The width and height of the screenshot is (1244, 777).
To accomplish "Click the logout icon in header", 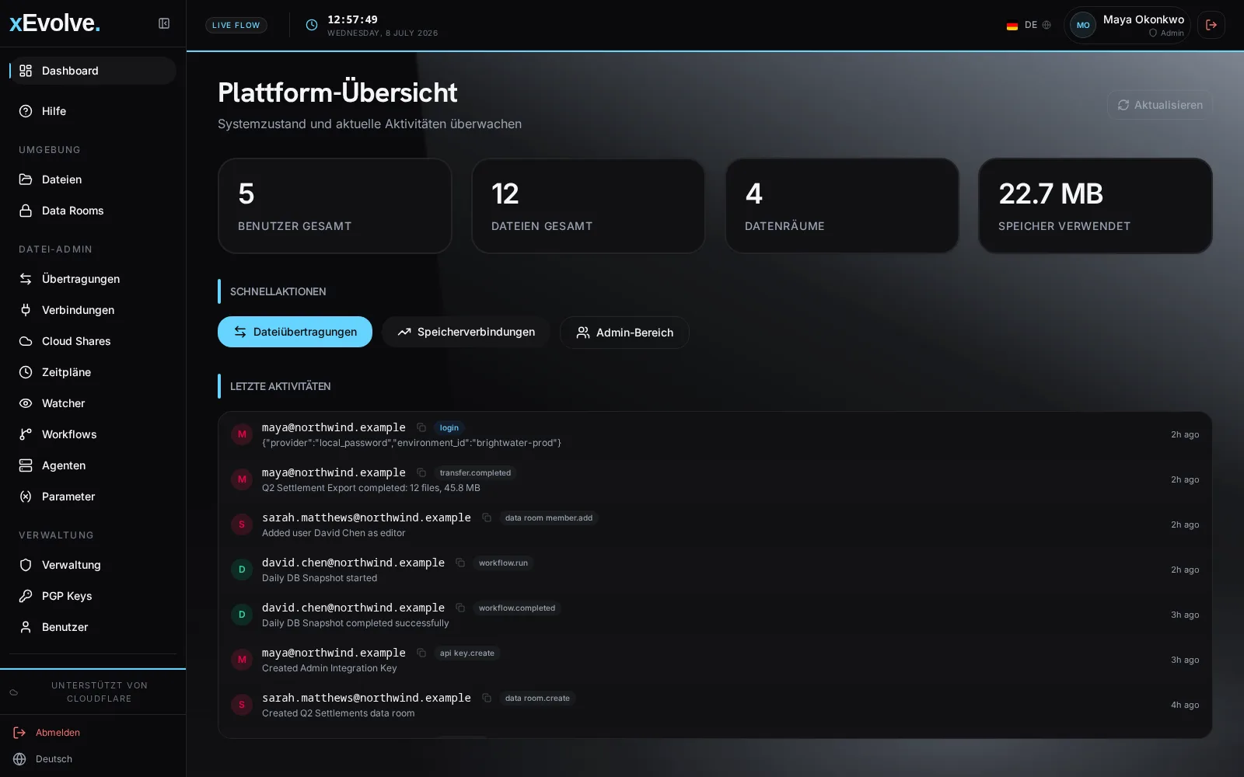I will (1211, 25).
